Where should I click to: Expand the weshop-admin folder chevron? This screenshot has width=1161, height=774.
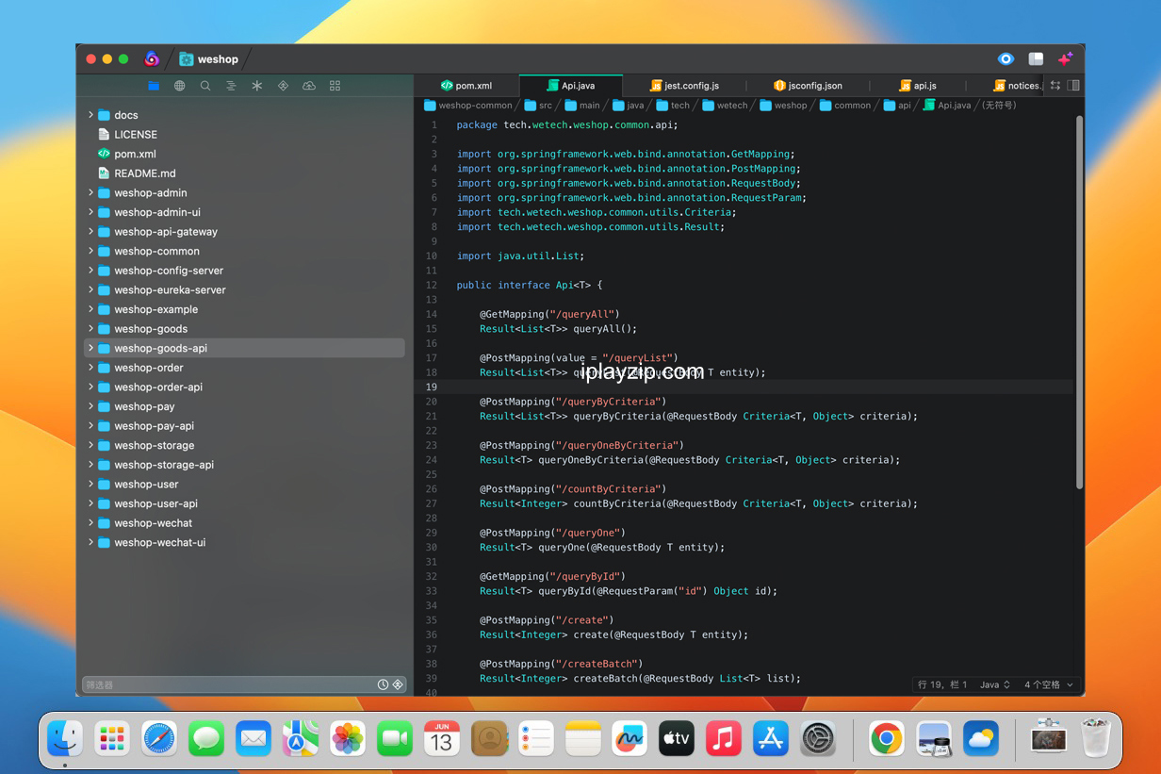coord(90,192)
